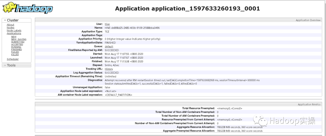Open the Applications list
326x136 pixels.
[14, 33]
